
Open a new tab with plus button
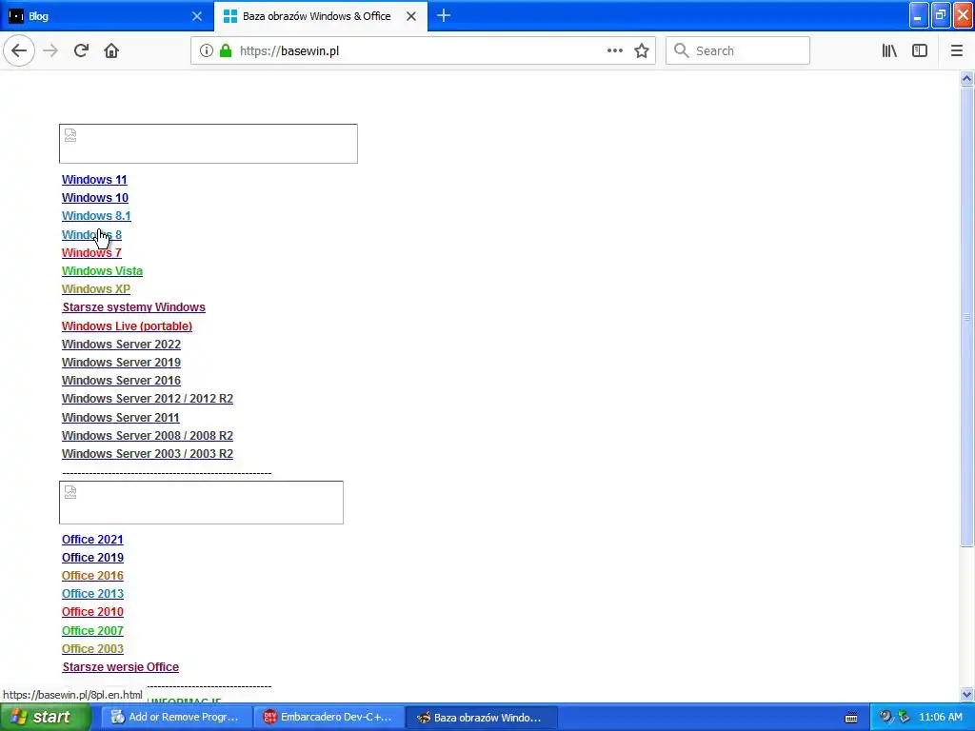(x=444, y=16)
